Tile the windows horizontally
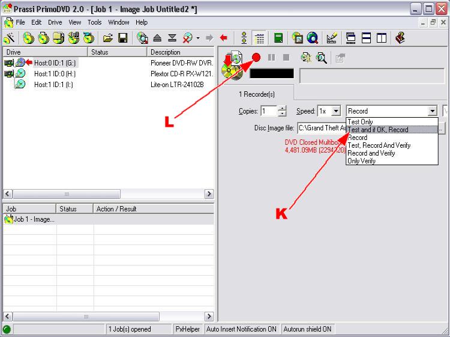The height and width of the screenshot is (337, 450). 366,38
